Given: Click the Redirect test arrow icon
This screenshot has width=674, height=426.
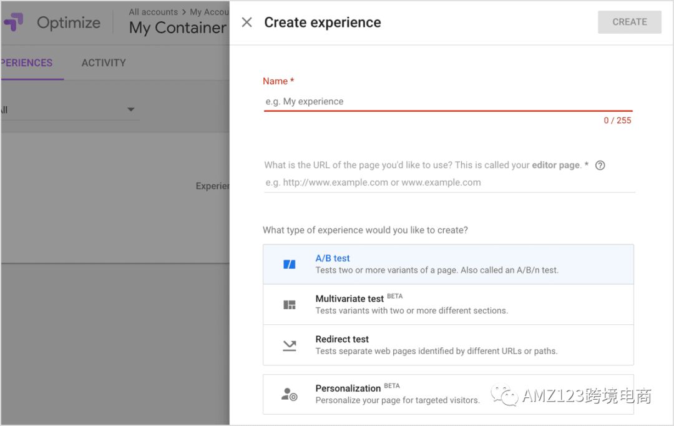Looking at the screenshot, I should (x=290, y=345).
